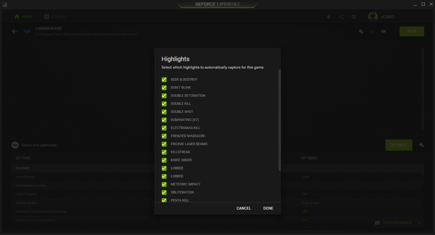This screenshot has width=435, height=235.
Task: Click the eye icon beside Play
Action: pyautogui.click(x=384, y=31)
